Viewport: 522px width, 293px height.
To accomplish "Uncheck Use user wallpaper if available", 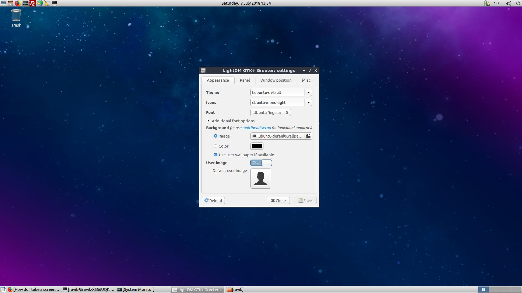I will click(x=216, y=155).
